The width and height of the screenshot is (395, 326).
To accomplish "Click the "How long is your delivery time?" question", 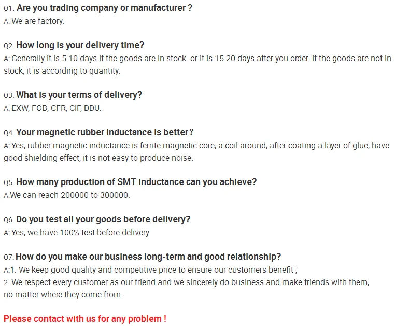I will click(80, 45).
